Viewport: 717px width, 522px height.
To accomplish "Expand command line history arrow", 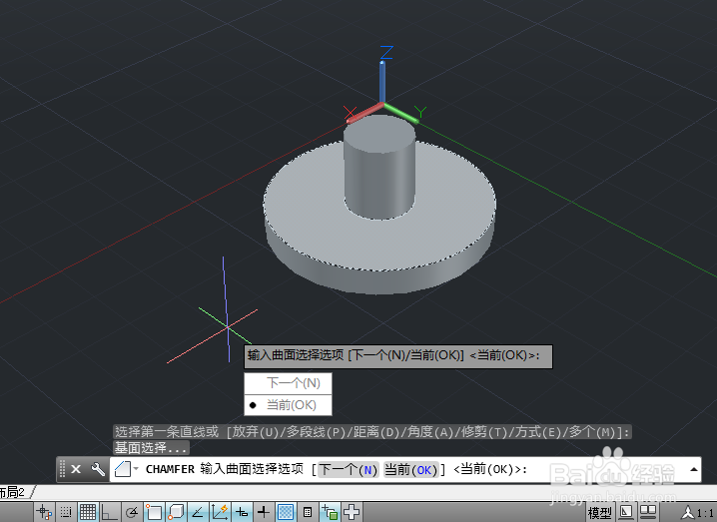I will (693, 469).
